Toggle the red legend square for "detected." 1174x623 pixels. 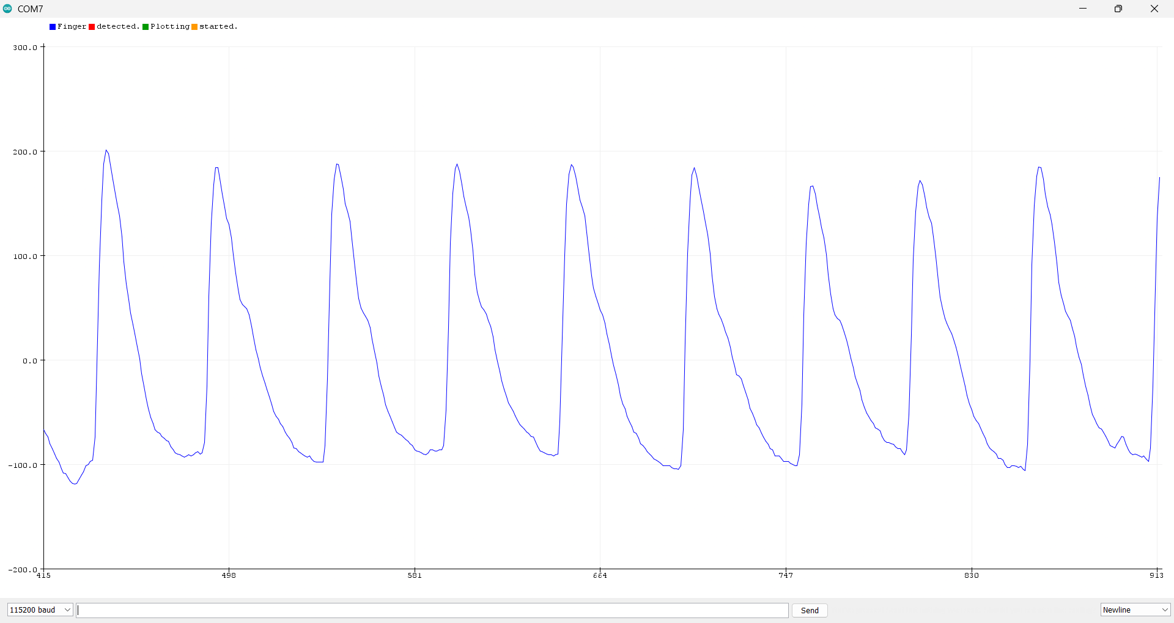pyautogui.click(x=91, y=26)
